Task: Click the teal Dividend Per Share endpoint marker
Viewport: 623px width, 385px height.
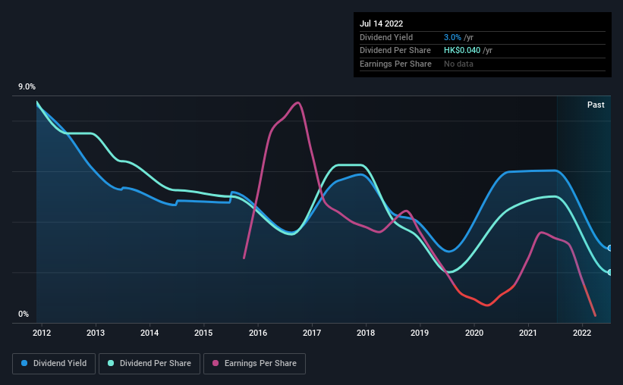Action: click(x=610, y=272)
